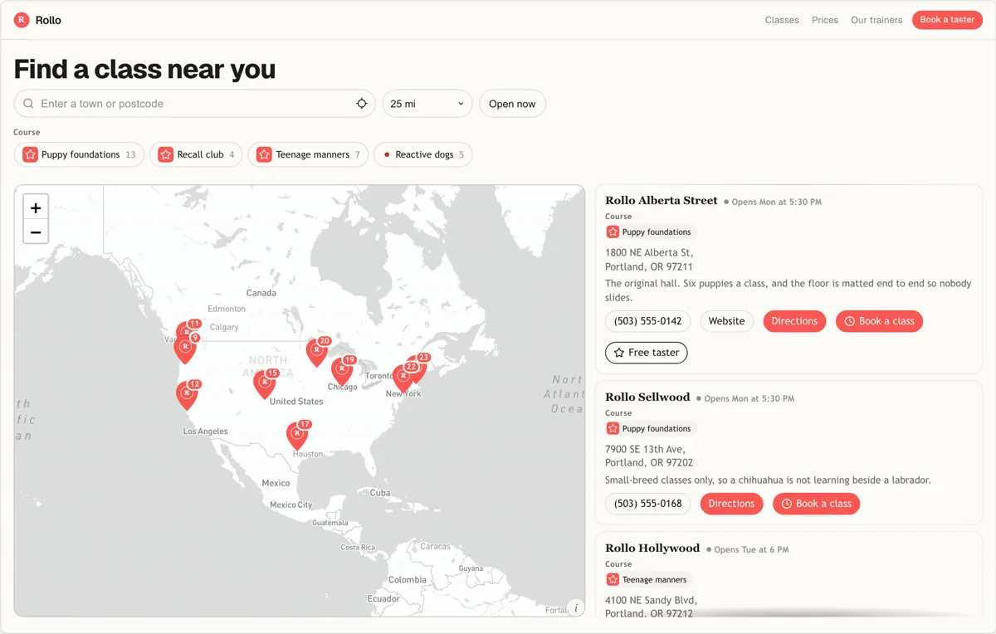The image size is (996, 634).
Task: Click the address '7900 SE 13th Ave,'
Action: click(x=645, y=449)
